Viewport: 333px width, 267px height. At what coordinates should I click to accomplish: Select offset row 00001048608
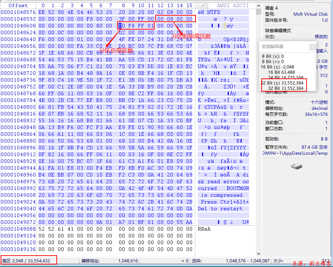pos(18,26)
